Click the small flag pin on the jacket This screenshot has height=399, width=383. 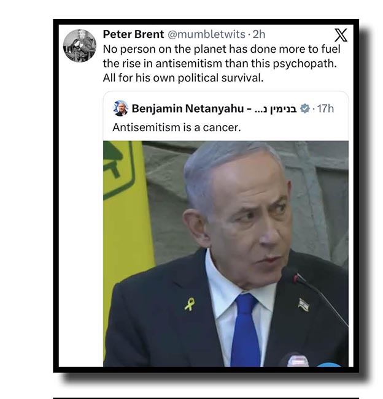[304, 305]
